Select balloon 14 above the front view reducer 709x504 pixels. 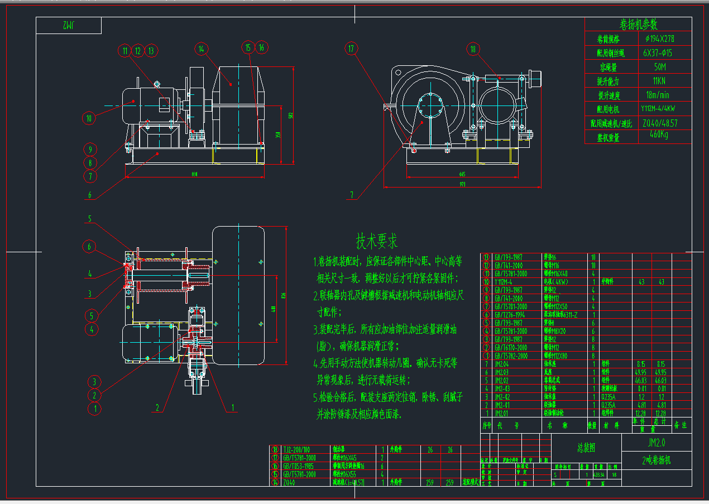202,49
